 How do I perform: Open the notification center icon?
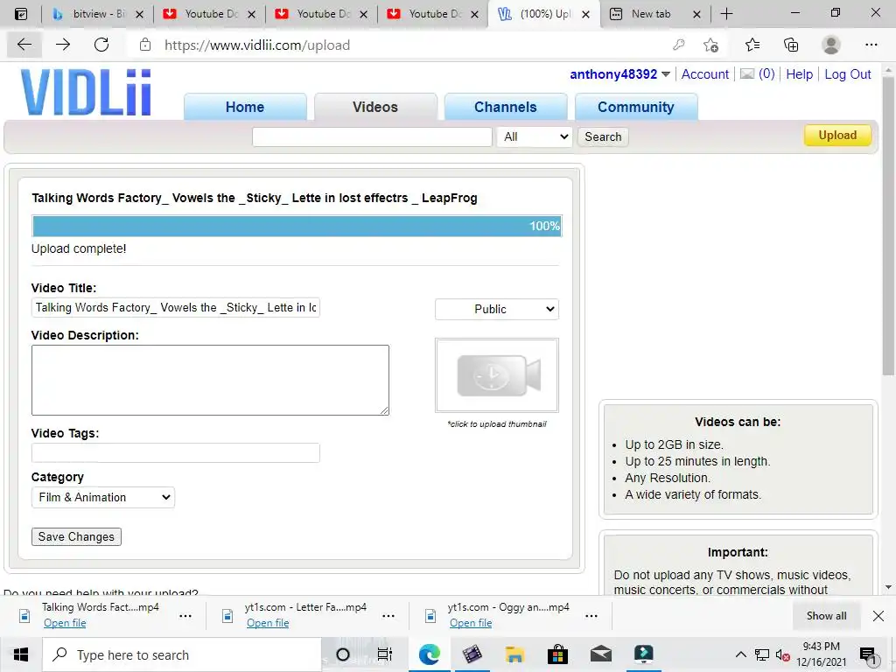[x=868, y=656]
